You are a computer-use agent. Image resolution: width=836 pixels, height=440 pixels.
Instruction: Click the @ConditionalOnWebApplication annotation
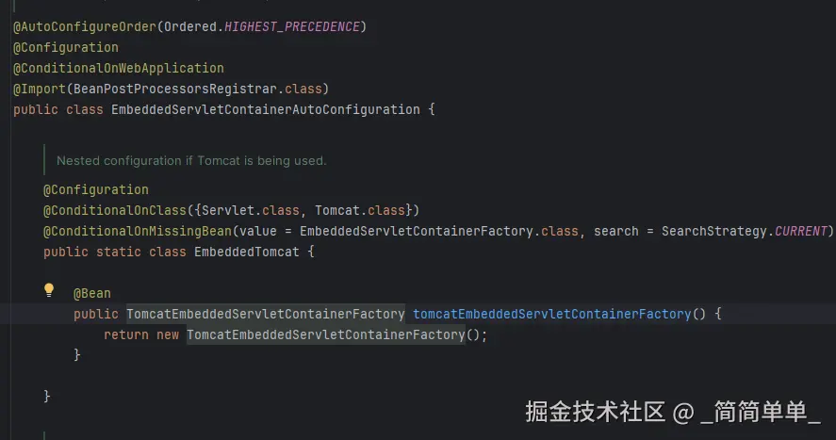tap(118, 68)
